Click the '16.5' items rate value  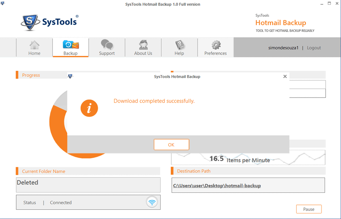216,159
